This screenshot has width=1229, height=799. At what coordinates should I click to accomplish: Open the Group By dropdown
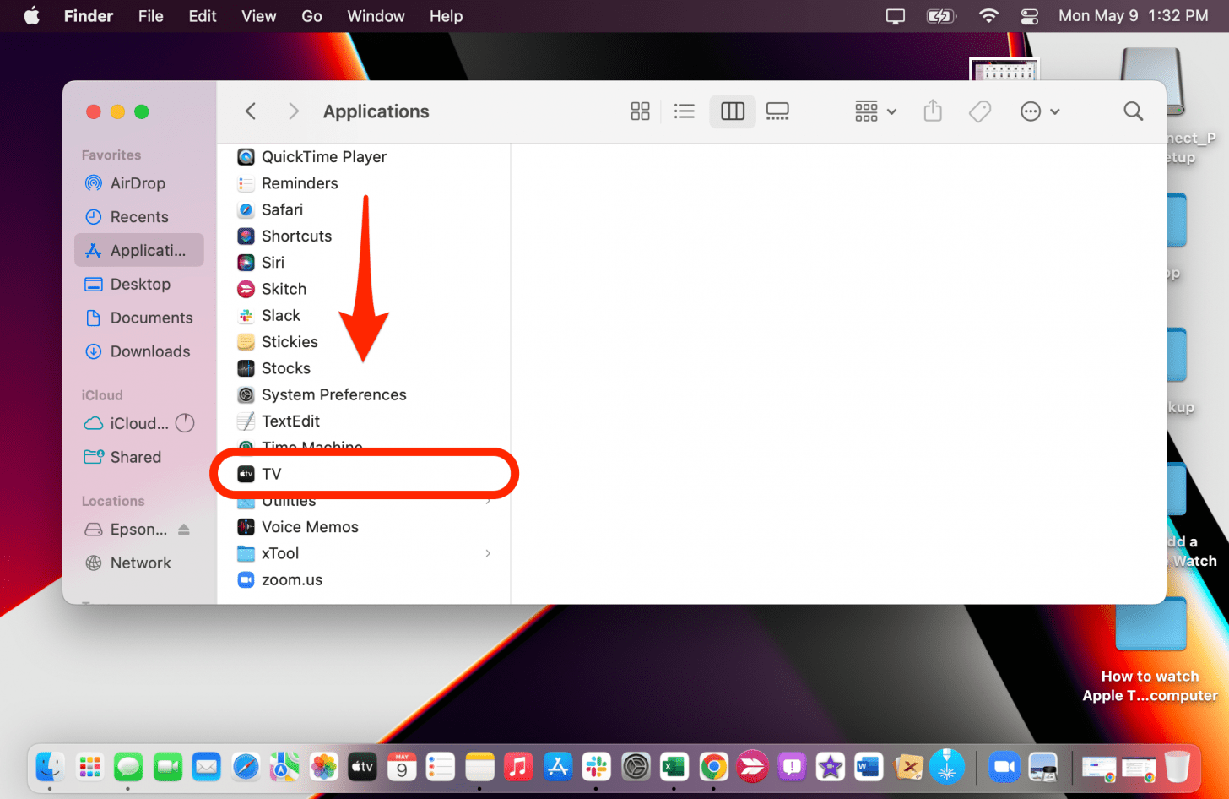(x=875, y=111)
